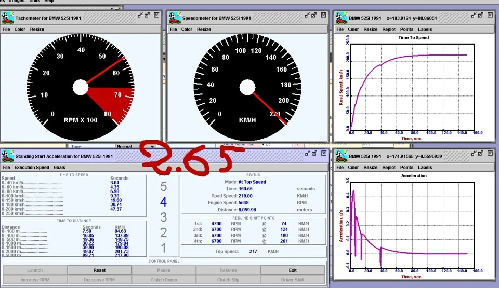Screen dimensions: 499x288
Task: Maximize the Tachometer window
Action: [147, 15]
